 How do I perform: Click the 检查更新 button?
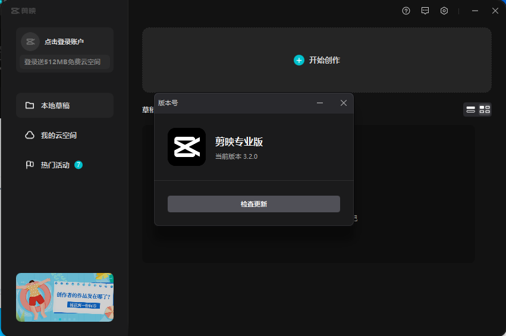[254, 204]
